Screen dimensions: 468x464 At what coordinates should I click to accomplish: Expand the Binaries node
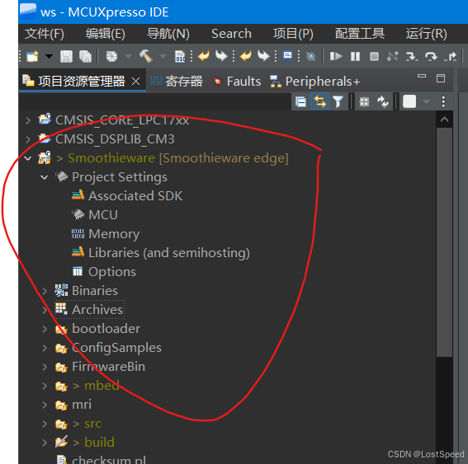(x=45, y=291)
